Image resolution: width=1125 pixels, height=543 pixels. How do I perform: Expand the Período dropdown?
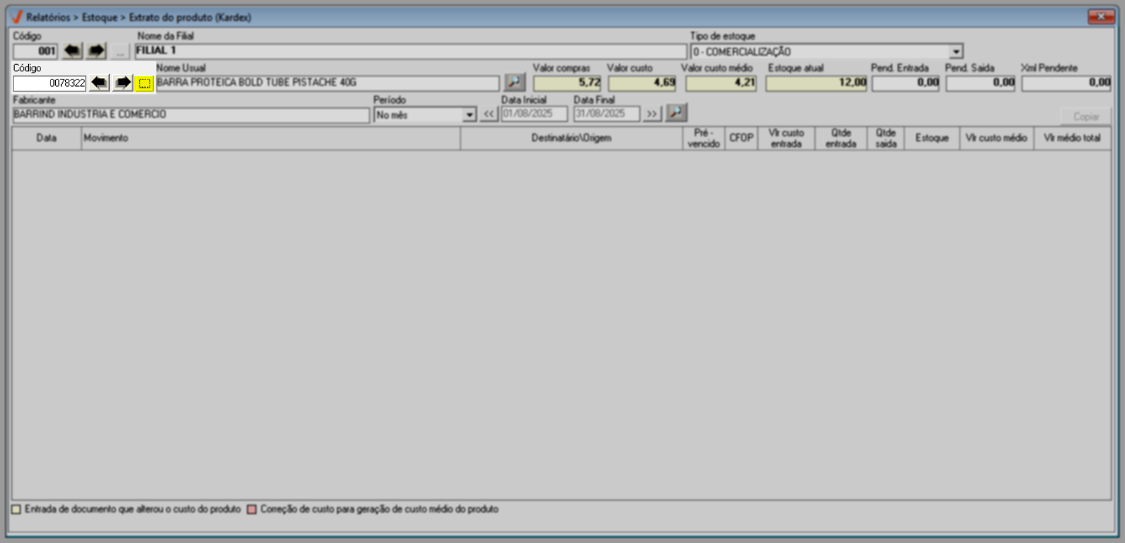click(x=469, y=115)
